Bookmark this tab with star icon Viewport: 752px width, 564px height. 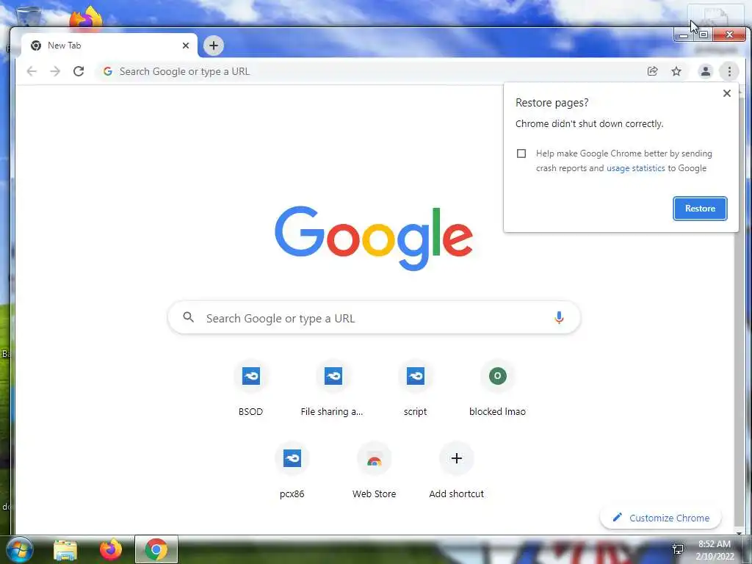(x=676, y=71)
